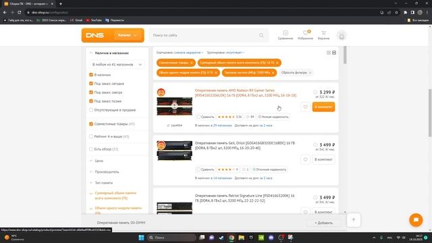Select the DNS browser tab
Image resolution: width=432 pixels, height=243 pixels.
(28, 4)
